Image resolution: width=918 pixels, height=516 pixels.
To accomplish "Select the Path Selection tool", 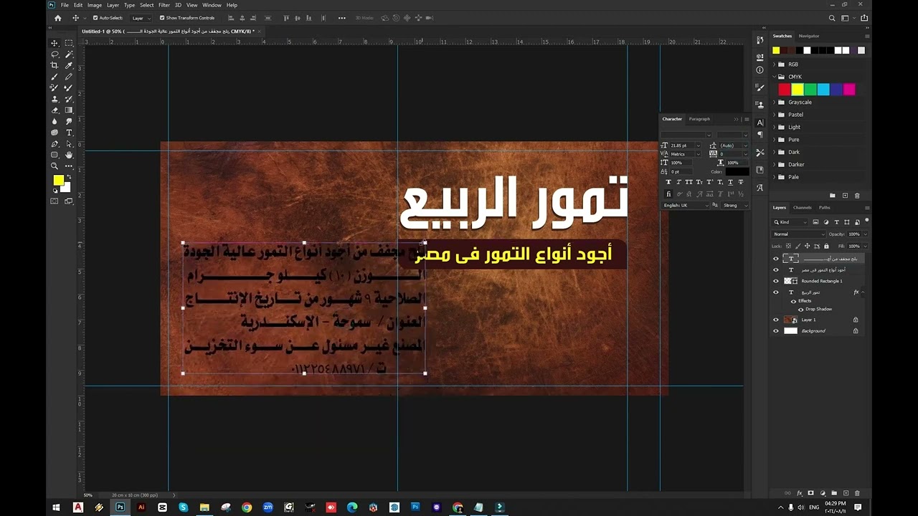I will tap(69, 143).
